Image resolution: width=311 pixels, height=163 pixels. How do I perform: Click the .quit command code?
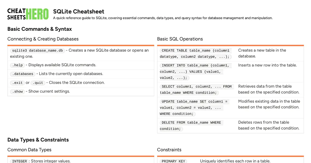[38, 83]
